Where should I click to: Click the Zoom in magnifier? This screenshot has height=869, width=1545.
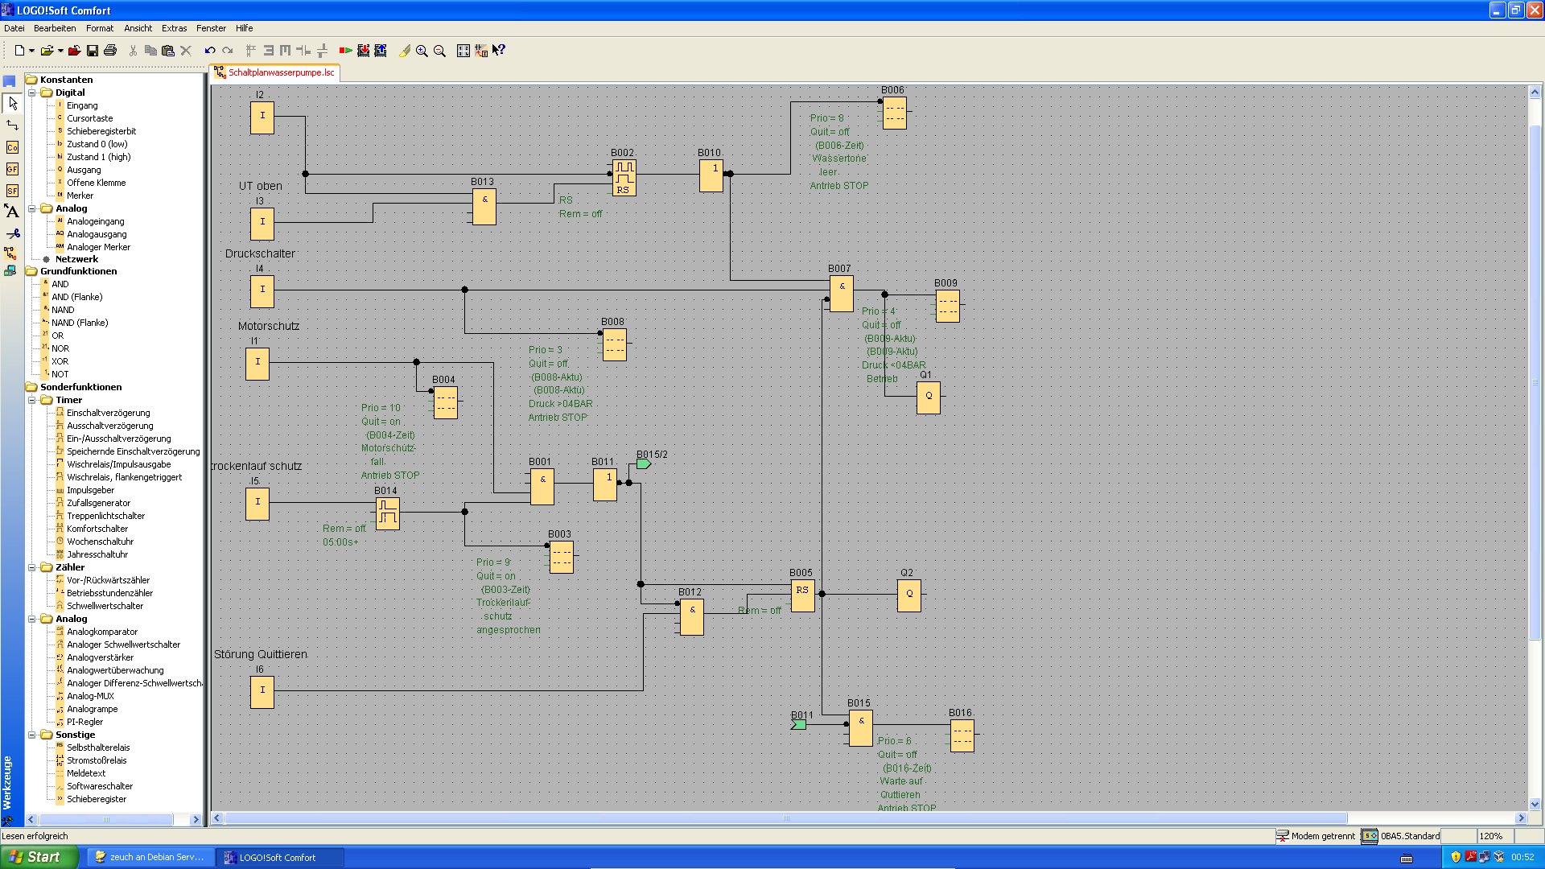pos(422,51)
